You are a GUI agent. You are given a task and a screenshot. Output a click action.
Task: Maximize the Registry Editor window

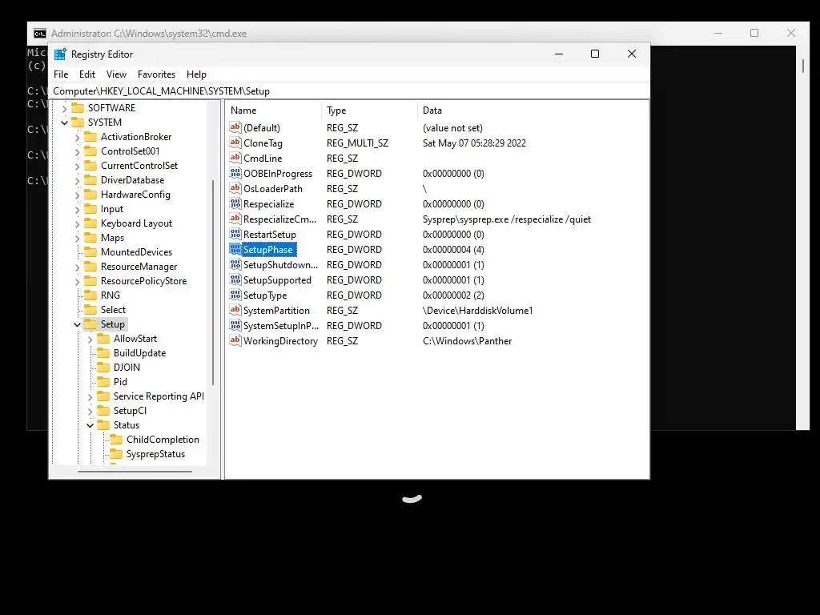(x=595, y=54)
